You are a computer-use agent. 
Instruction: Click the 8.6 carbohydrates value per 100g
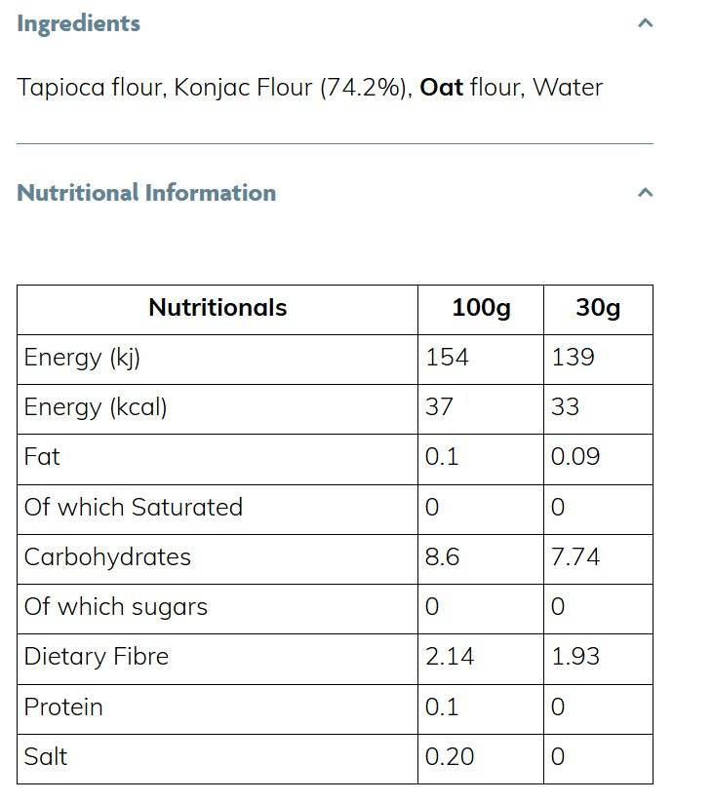pos(443,557)
